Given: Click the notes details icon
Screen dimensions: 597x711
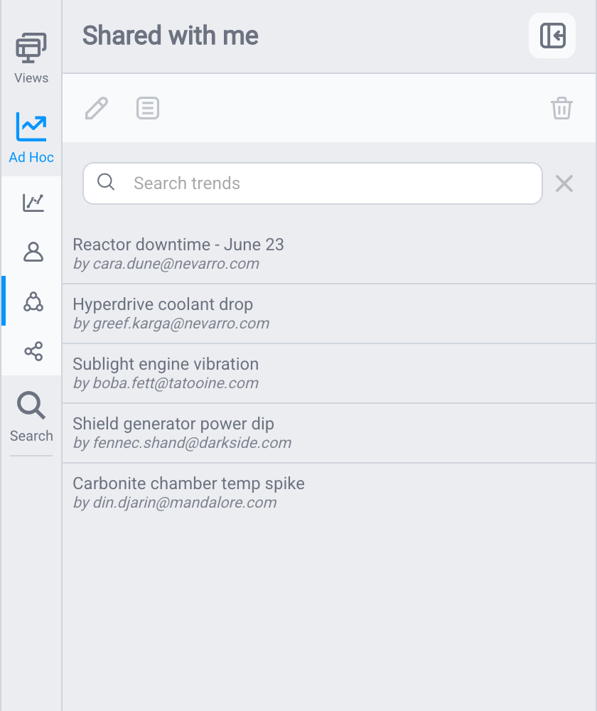Looking at the screenshot, I should 148,108.
